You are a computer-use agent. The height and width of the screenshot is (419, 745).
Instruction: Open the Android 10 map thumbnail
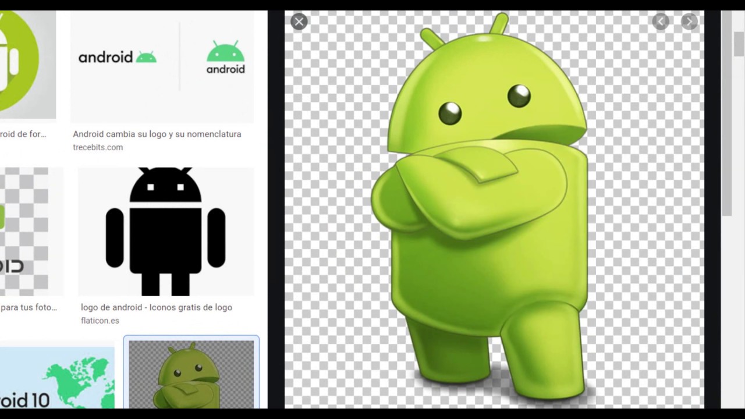click(x=57, y=378)
